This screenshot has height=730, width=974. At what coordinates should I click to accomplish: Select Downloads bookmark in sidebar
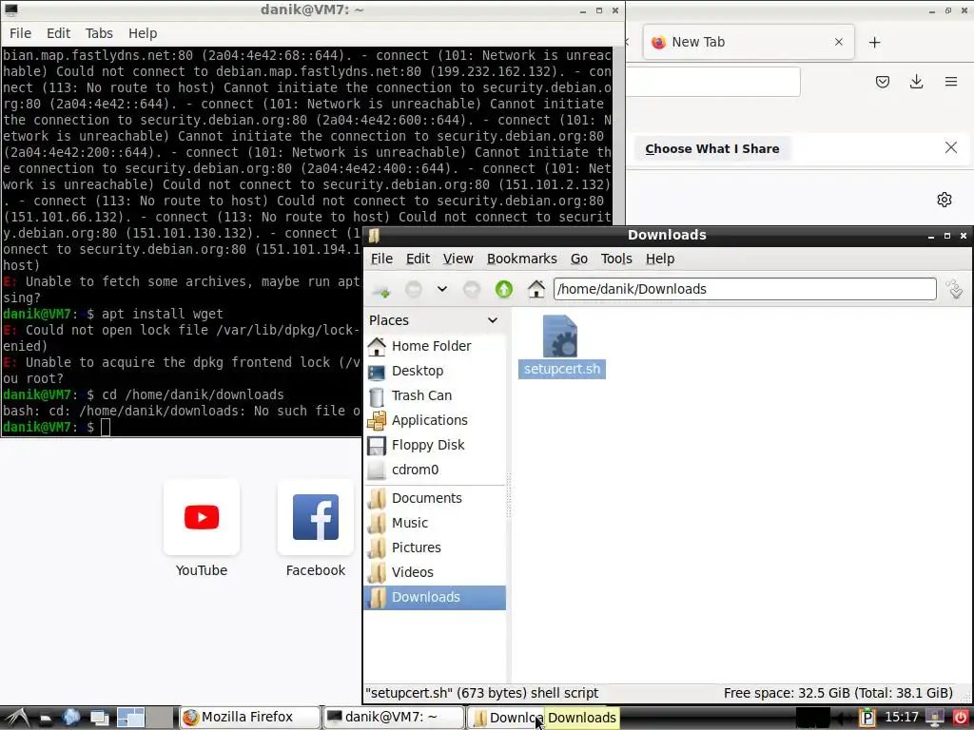tap(435, 597)
